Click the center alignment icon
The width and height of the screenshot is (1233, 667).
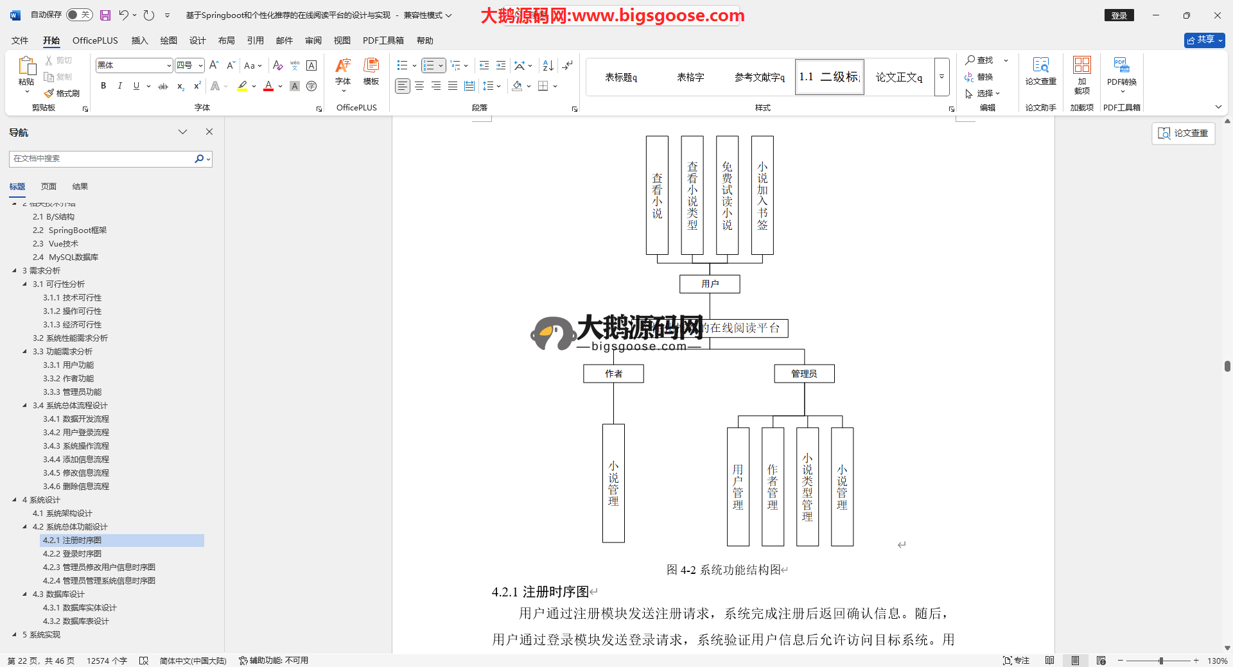click(419, 86)
